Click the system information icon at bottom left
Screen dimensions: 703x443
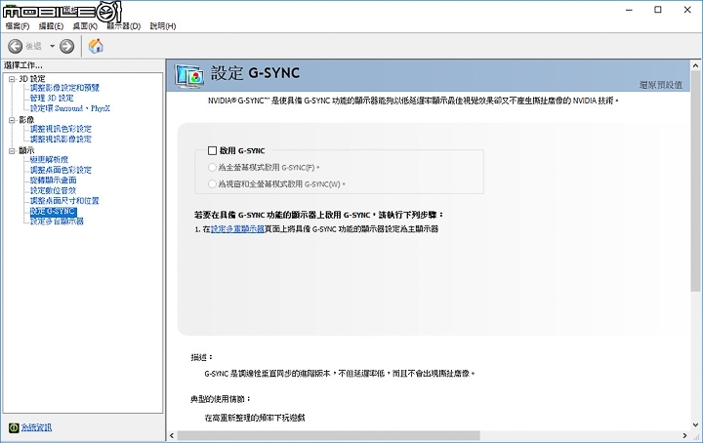14,427
